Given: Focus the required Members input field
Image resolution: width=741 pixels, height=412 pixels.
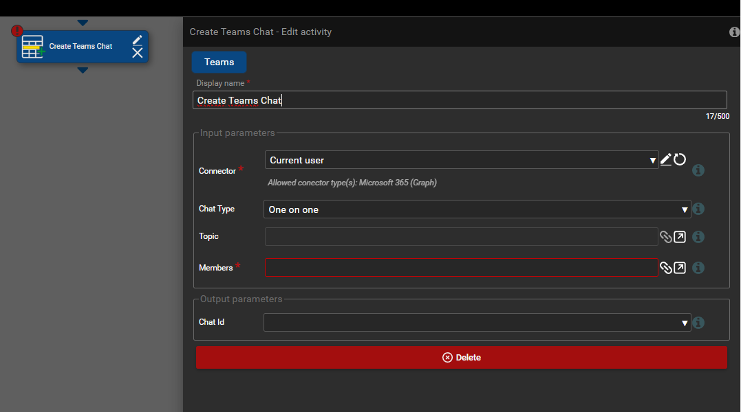Looking at the screenshot, I should point(461,268).
